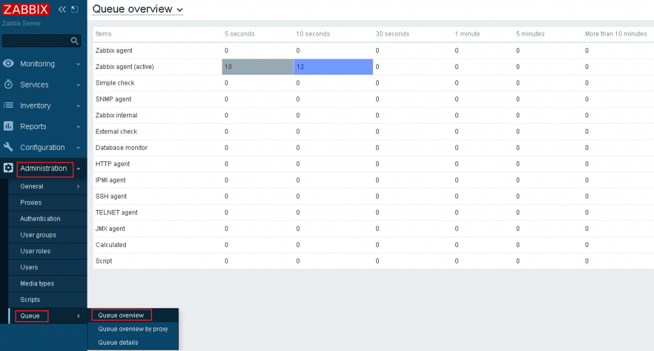Expand the Inventory menu chevron

(78, 106)
